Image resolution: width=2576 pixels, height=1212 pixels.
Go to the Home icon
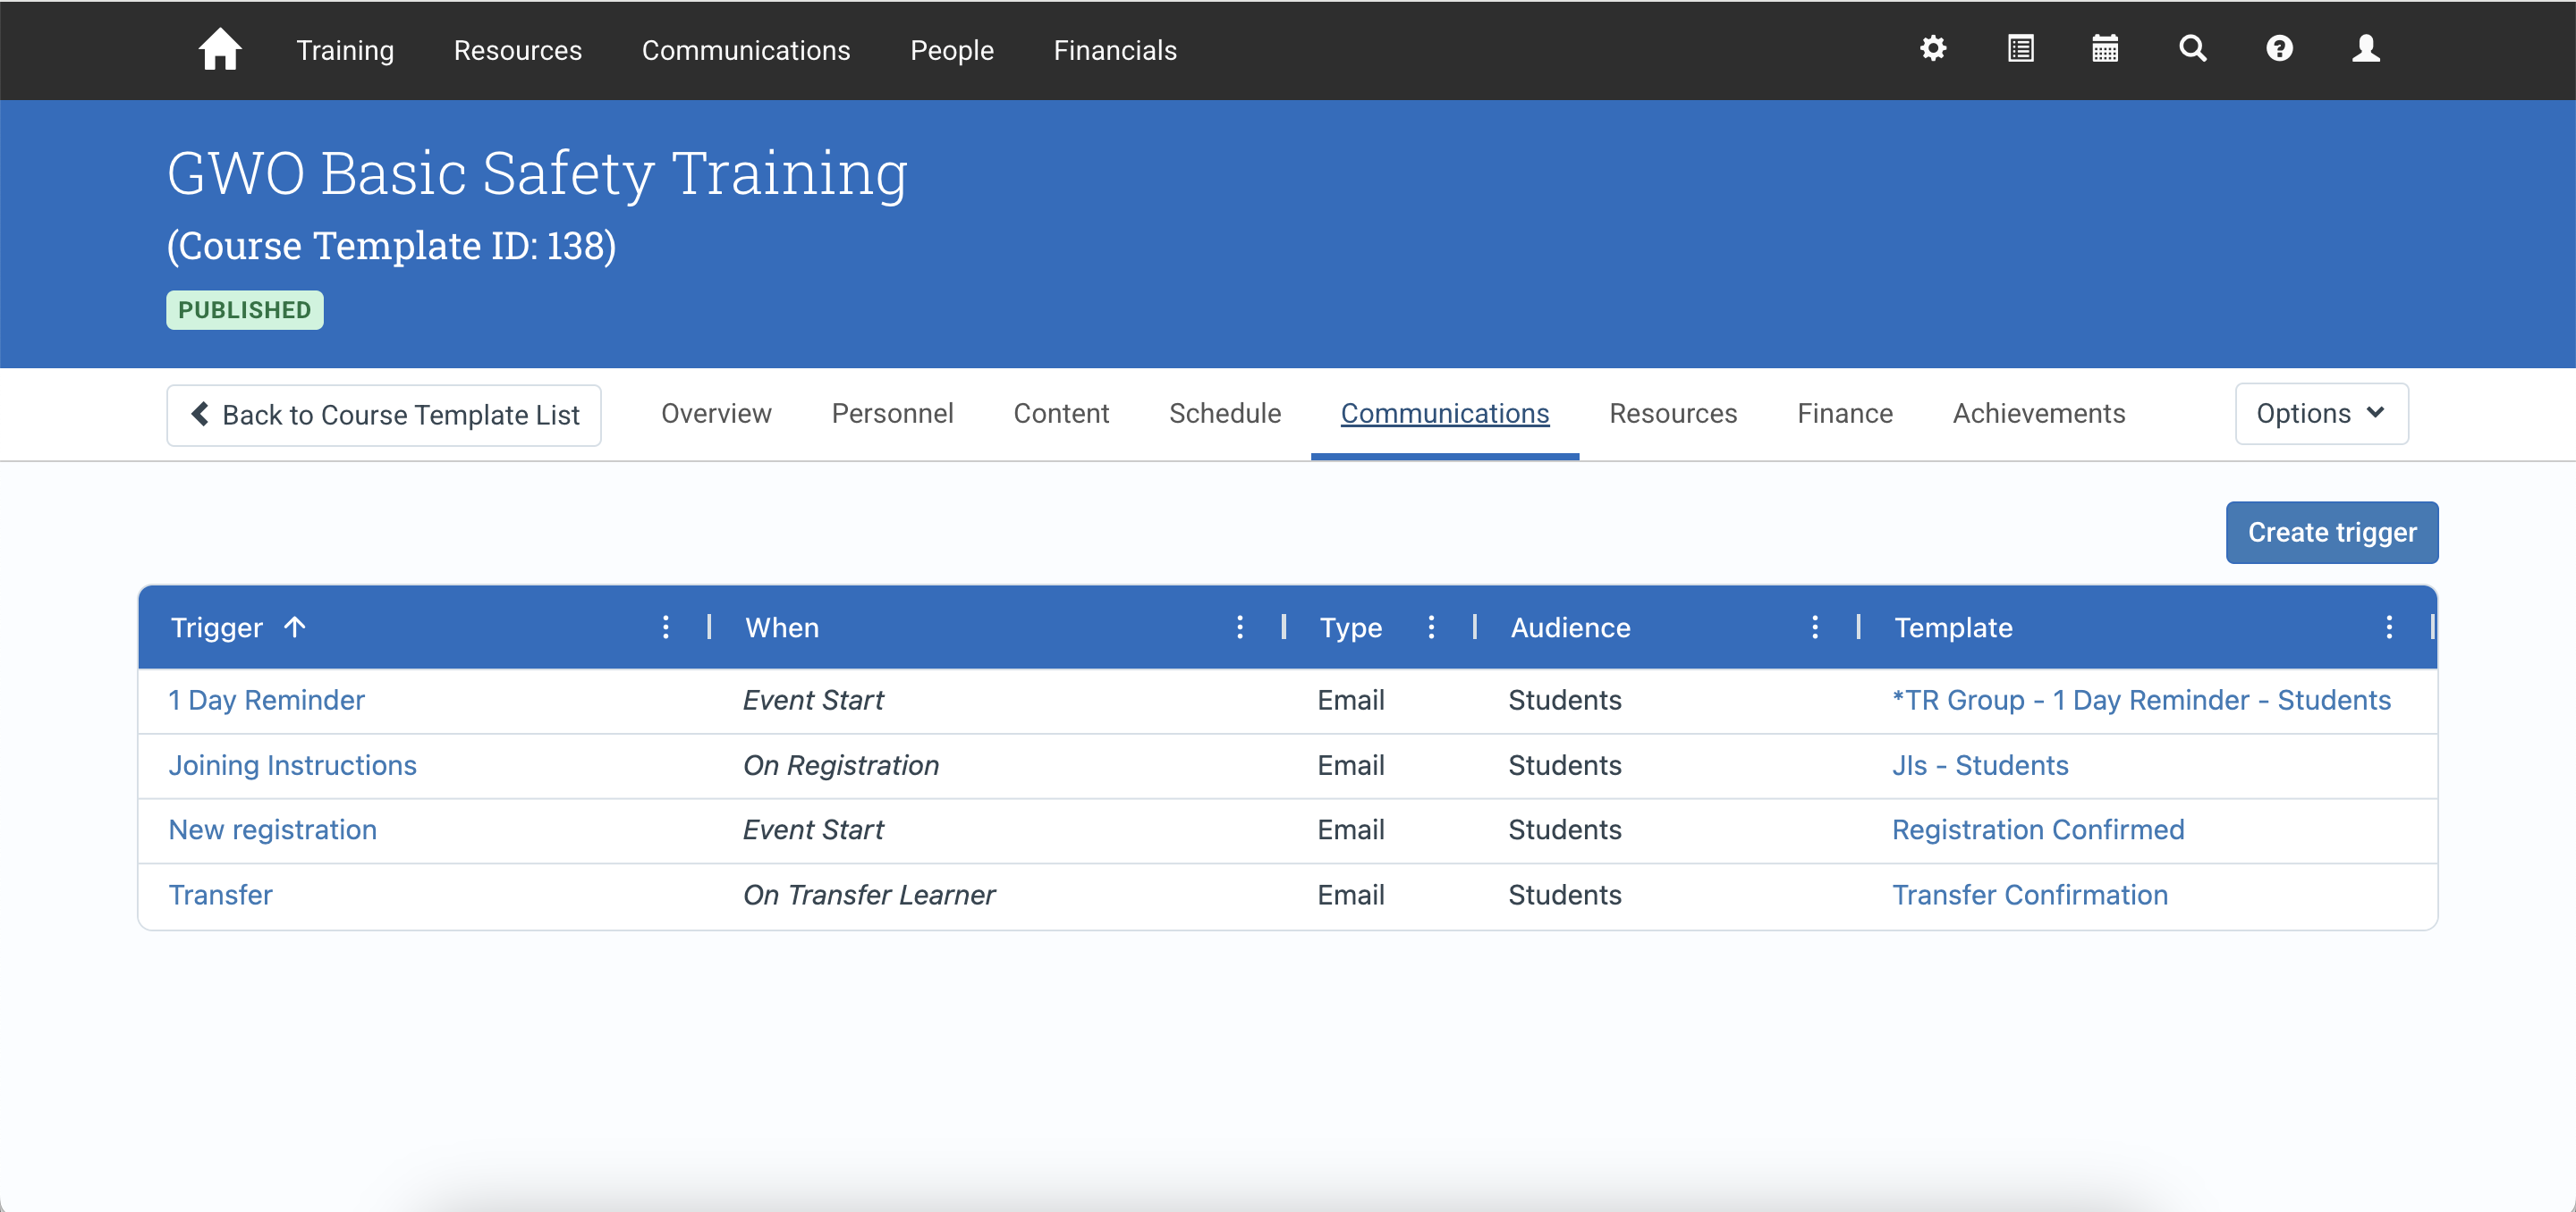(x=220, y=49)
